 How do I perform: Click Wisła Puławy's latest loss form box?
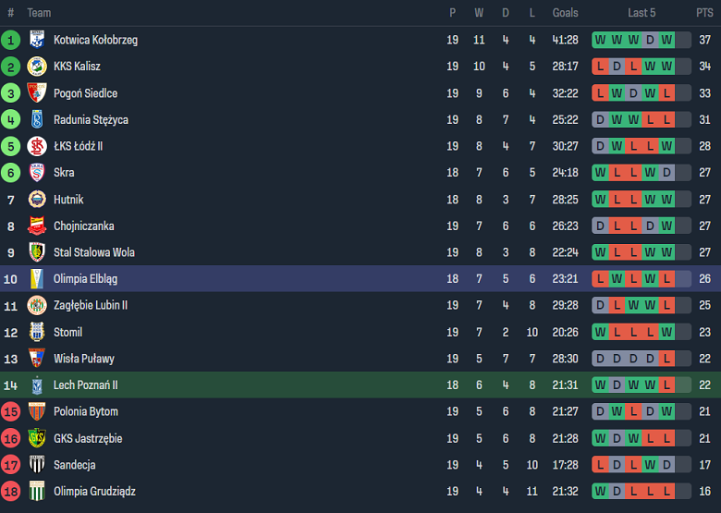point(666,359)
